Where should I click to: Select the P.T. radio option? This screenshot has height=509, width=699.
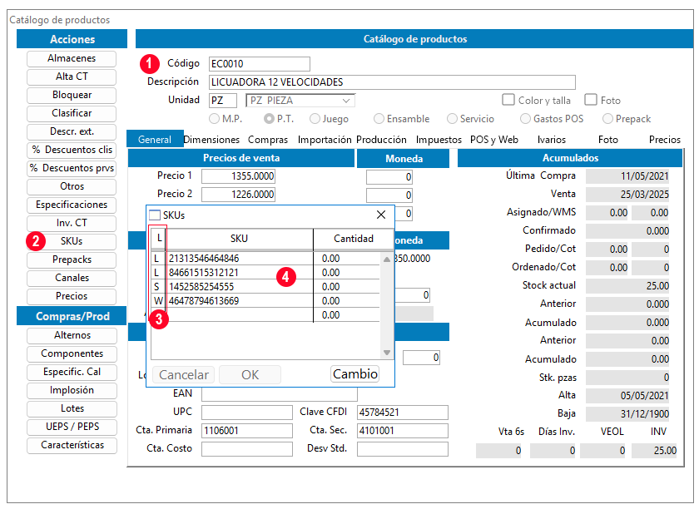tap(269, 119)
